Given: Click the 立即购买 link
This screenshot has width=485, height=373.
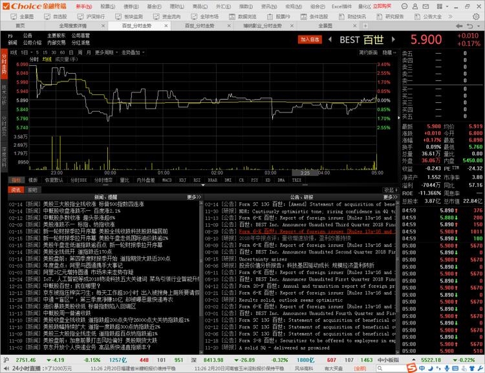Looking at the screenshot, I should pyautogui.click(x=382, y=6).
